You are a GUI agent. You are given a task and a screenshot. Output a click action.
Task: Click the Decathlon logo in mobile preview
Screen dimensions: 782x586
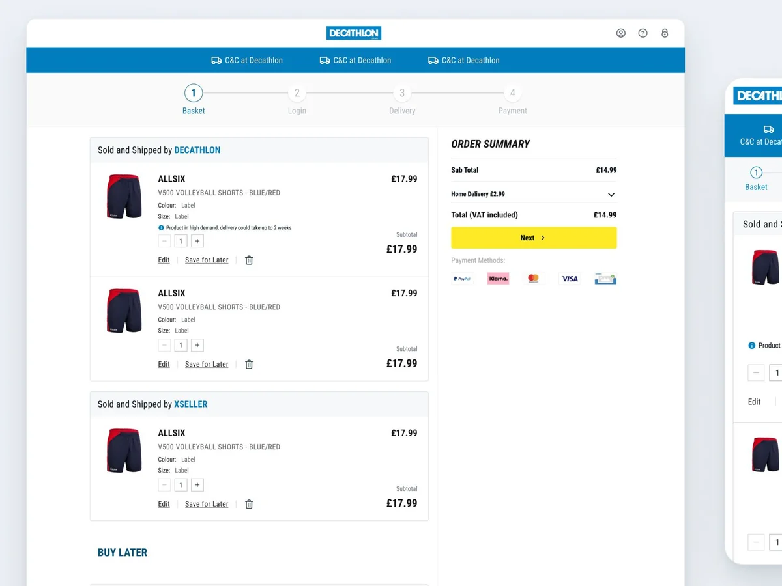coord(758,96)
